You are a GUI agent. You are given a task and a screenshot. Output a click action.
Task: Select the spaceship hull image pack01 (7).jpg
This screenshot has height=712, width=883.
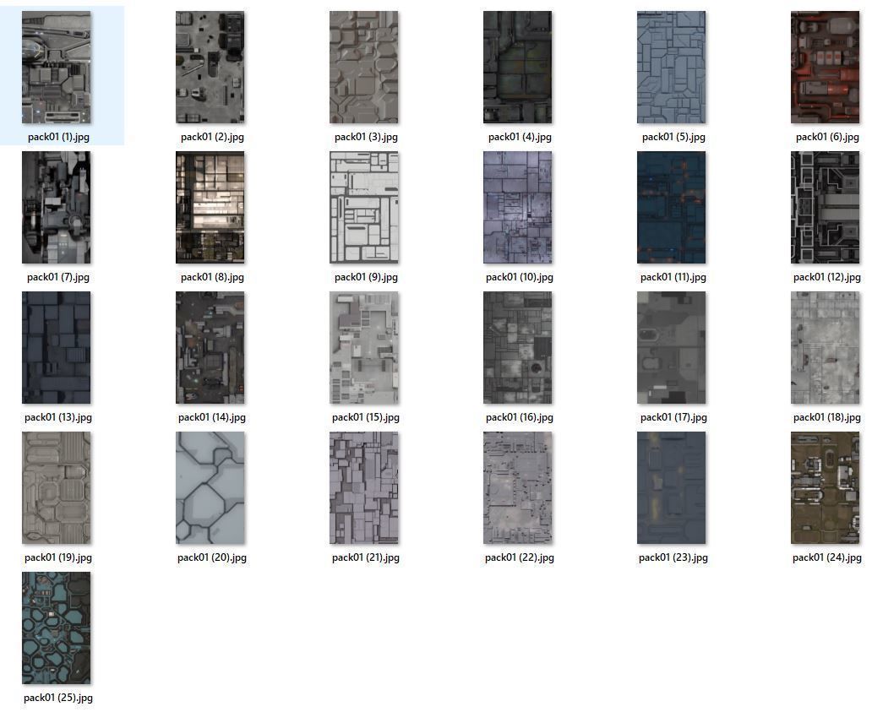click(x=57, y=206)
